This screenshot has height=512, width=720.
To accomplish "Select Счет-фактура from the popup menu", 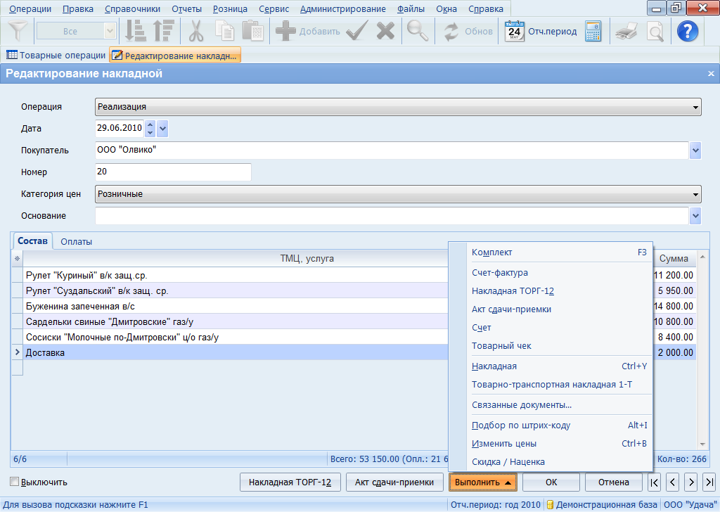I will tap(500, 273).
